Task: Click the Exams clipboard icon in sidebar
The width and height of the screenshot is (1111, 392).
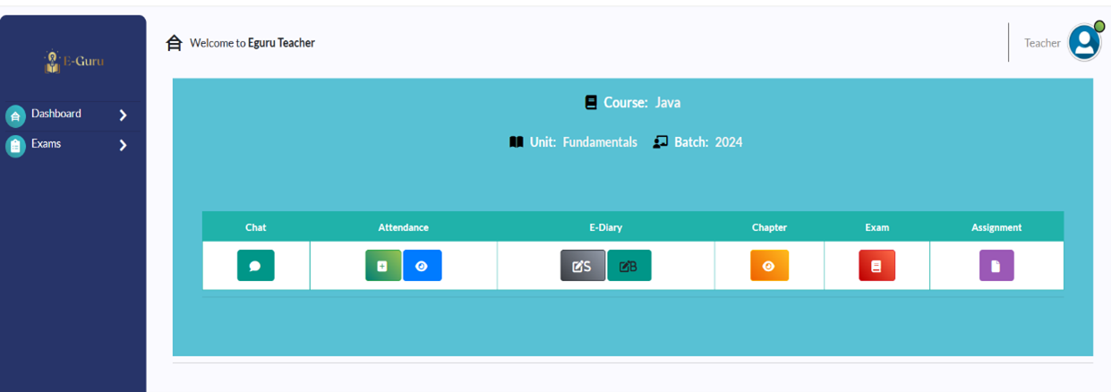Action: (15, 146)
